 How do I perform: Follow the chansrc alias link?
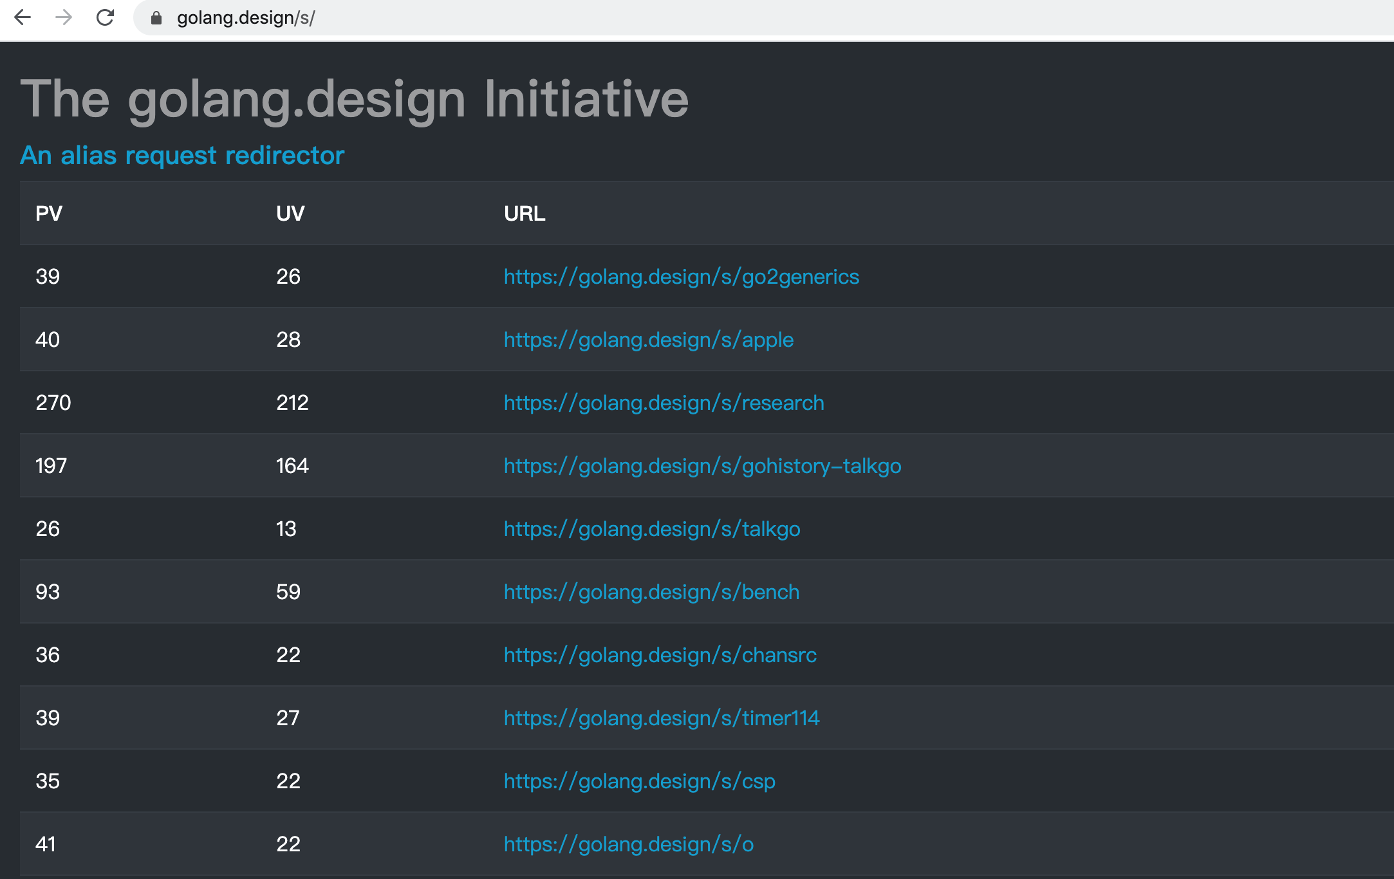[x=660, y=655]
